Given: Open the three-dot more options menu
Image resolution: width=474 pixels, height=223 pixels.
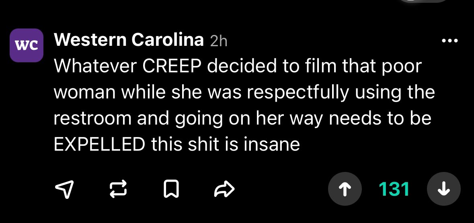Looking at the screenshot, I should (x=450, y=41).
